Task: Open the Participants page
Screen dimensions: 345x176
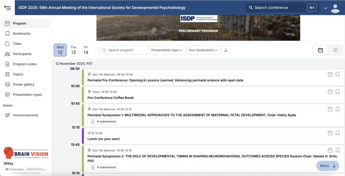Action: 26,54
